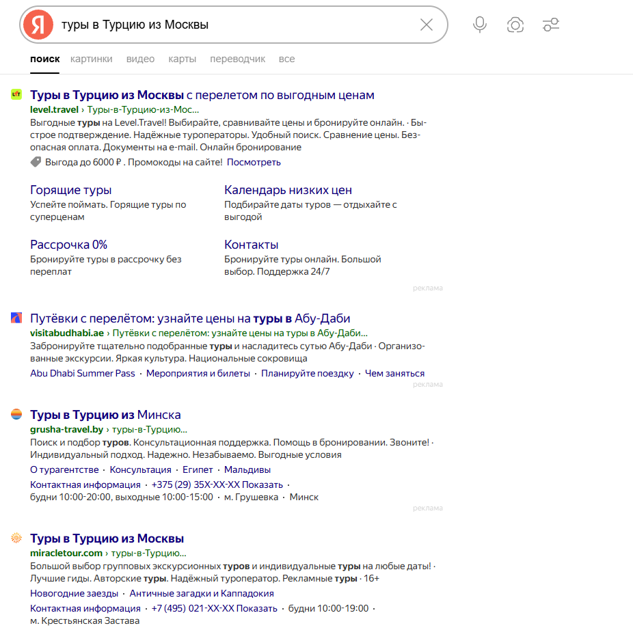Select the поиск tab

[x=45, y=59]
